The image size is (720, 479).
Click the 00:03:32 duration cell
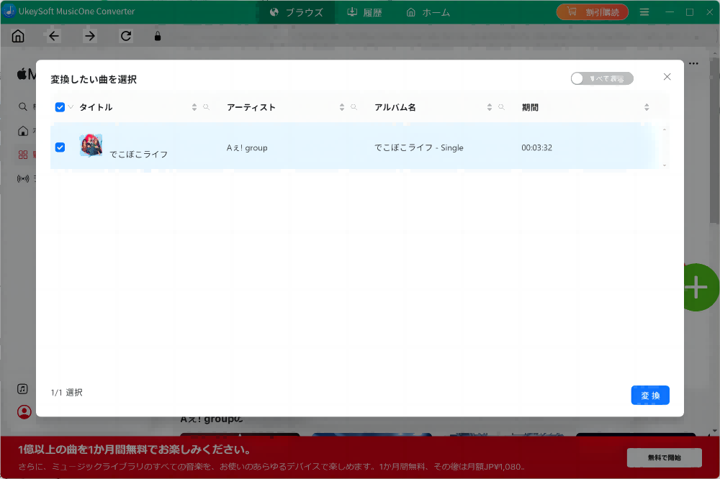537,147
